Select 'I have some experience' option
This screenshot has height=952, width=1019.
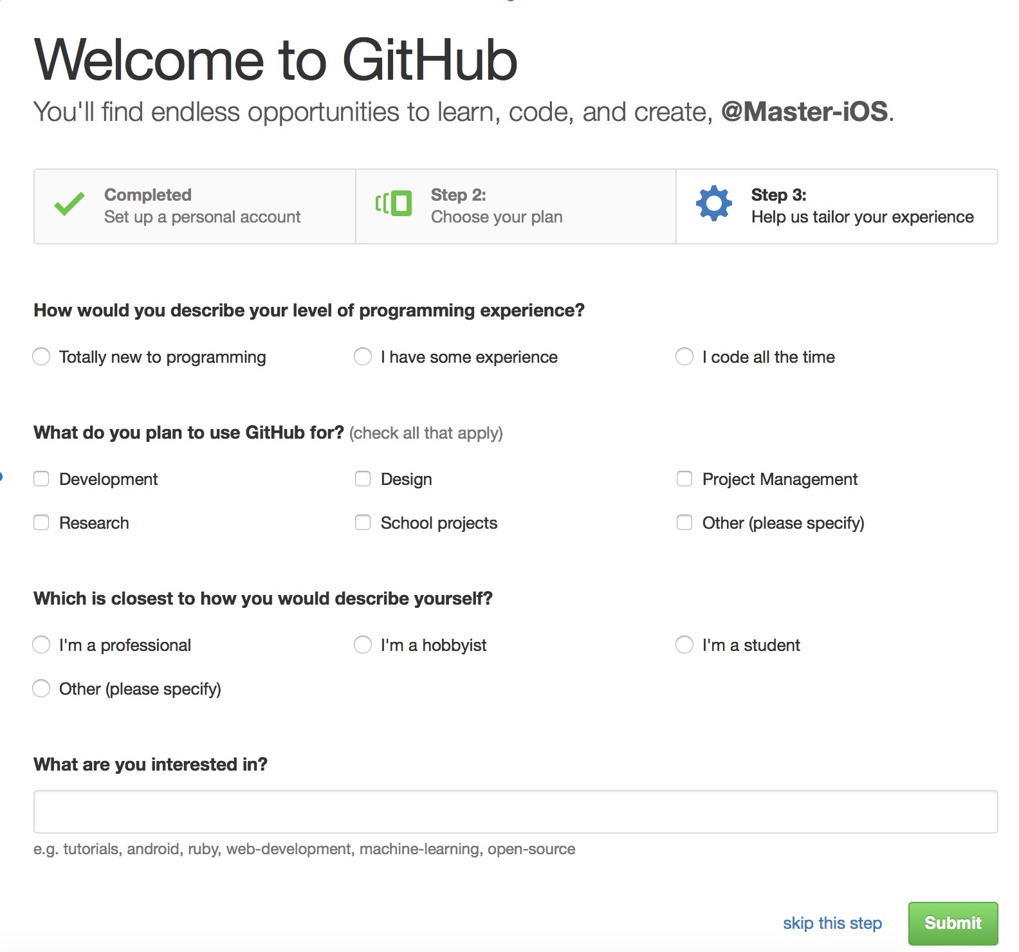tap(363, 356)
